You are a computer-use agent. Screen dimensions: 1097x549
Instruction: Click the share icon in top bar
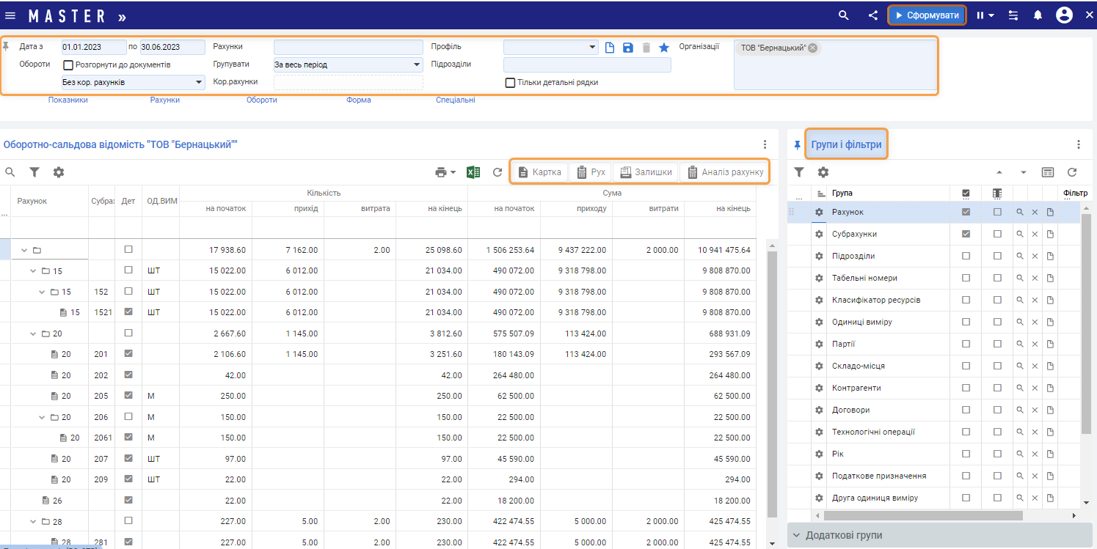coord(872,15)
